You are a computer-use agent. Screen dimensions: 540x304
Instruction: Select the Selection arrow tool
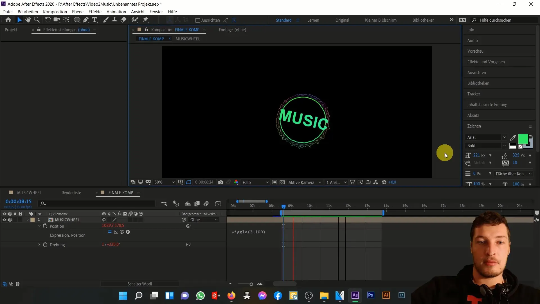19,20
